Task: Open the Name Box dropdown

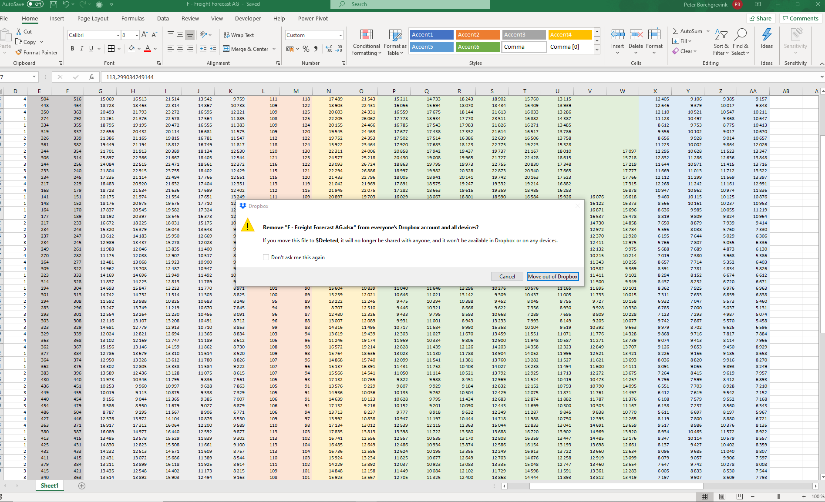Action: tap(34, 77)
